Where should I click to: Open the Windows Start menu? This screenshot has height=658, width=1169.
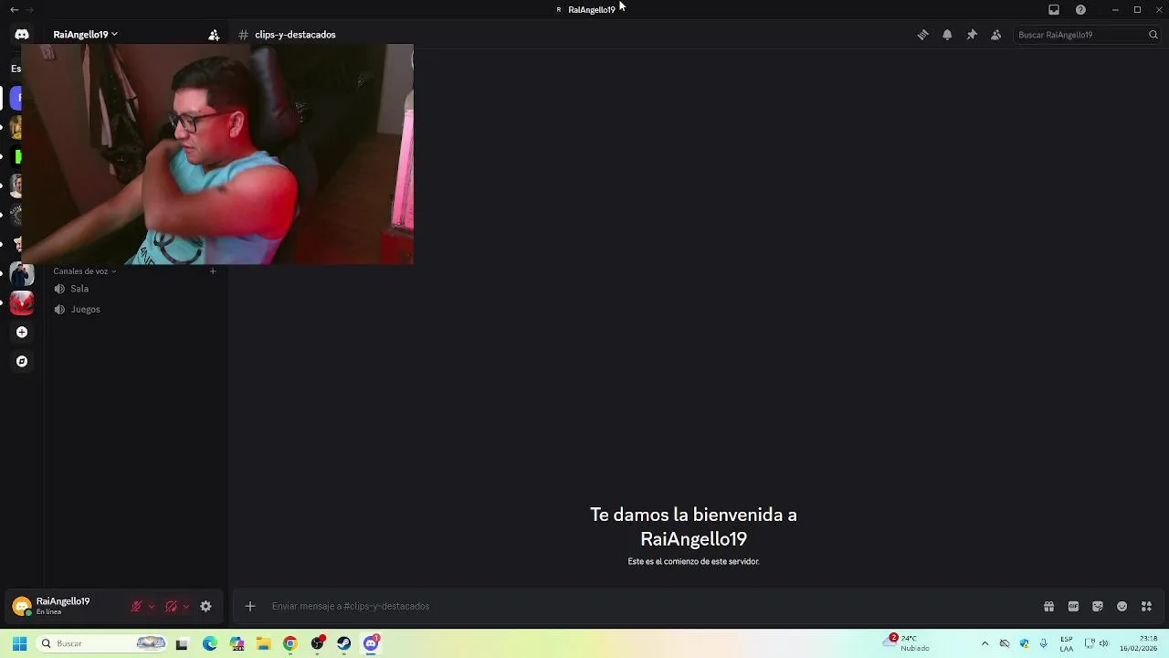click(x=19, y=643)
